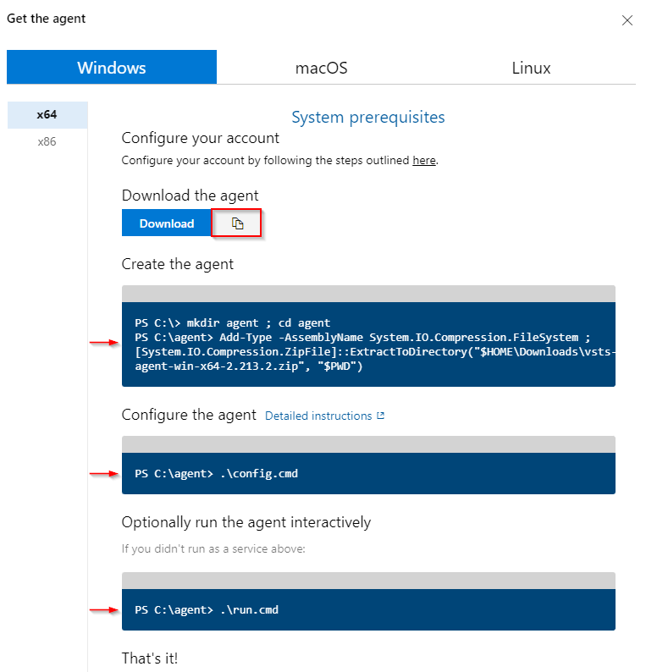Click the 'If you didn't run as a service above' note
Screen dimensions: 646x672
tap(213, 548)
